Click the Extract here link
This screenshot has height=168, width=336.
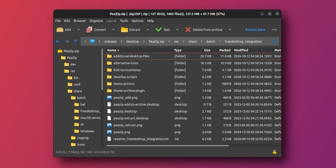point(255,30)
